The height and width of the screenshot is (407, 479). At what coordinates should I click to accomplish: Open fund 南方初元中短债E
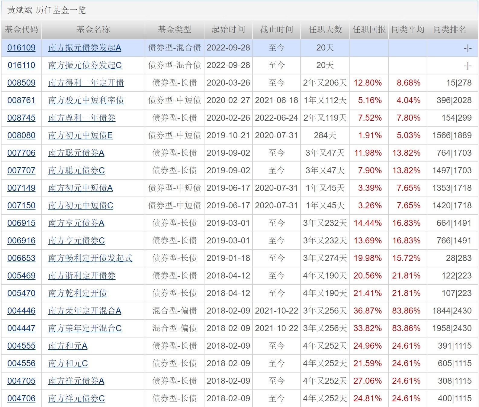(x=80, y=135)
